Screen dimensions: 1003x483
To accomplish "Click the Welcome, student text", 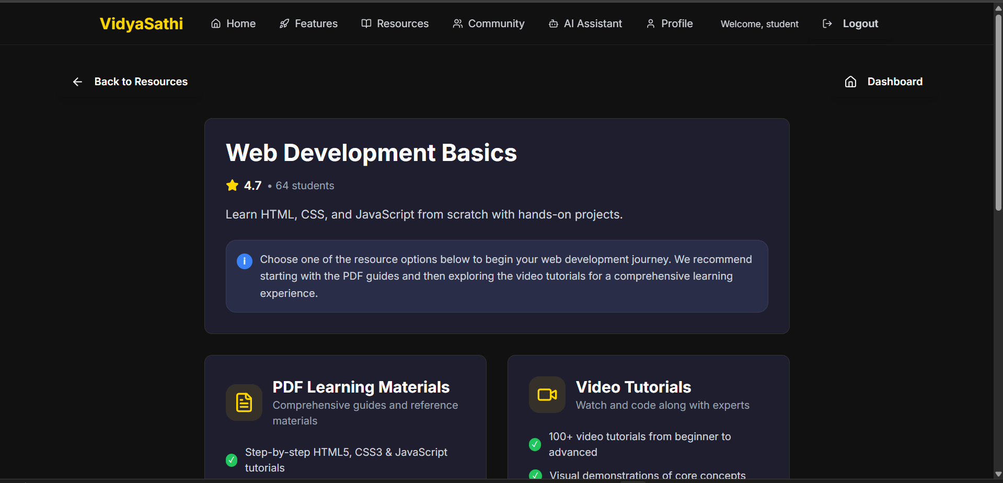I will click(x=759, y=24).
